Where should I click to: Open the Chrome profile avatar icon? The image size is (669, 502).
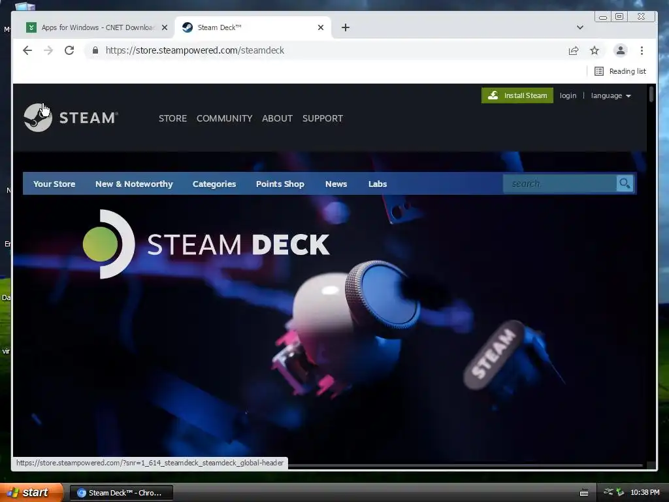[621, 50]
